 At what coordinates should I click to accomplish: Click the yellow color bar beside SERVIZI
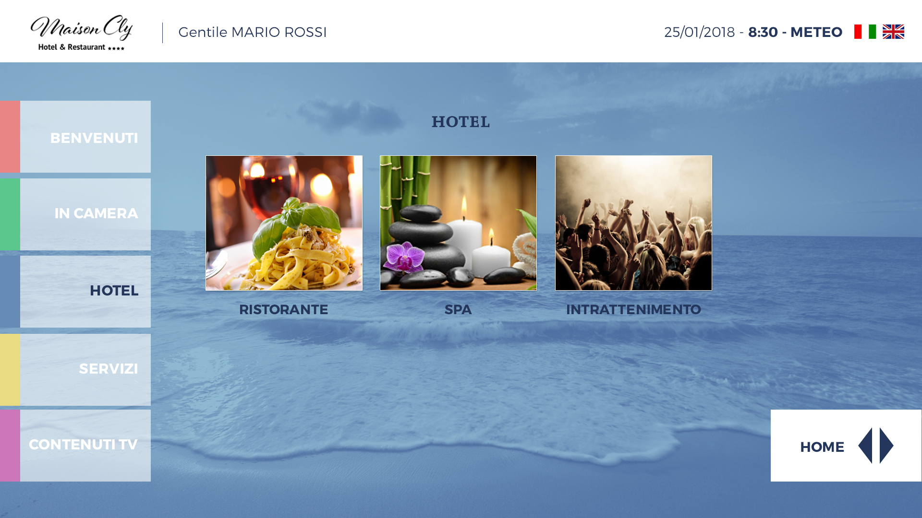tap(10, 370)
